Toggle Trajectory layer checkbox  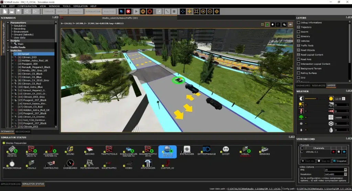(x=299, y=27)
